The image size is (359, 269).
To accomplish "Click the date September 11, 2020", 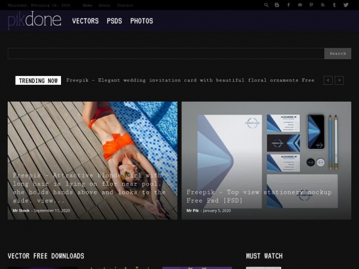I will pyautogui.click(x=52, y=210).
